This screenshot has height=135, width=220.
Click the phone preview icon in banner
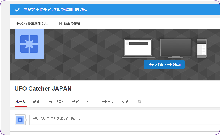click(x=202, y=48)
